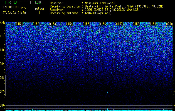Click the 1.0 frequency axis label
The image size is (175, 111).
click(2, 50)
